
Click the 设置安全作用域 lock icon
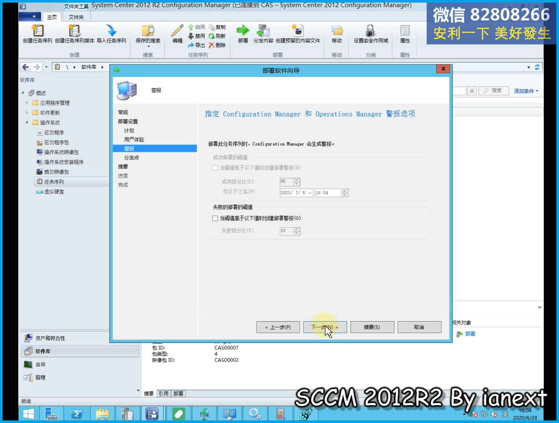tap(370, 30)
